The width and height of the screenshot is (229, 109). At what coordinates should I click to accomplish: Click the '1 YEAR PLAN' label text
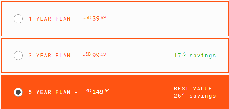click(x=50, y=19)
